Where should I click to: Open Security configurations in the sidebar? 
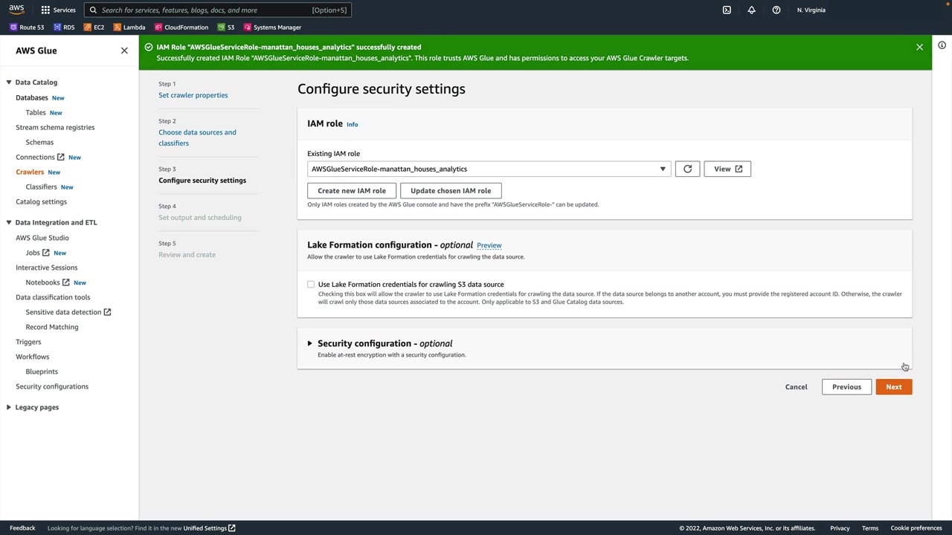pos(52,386)
